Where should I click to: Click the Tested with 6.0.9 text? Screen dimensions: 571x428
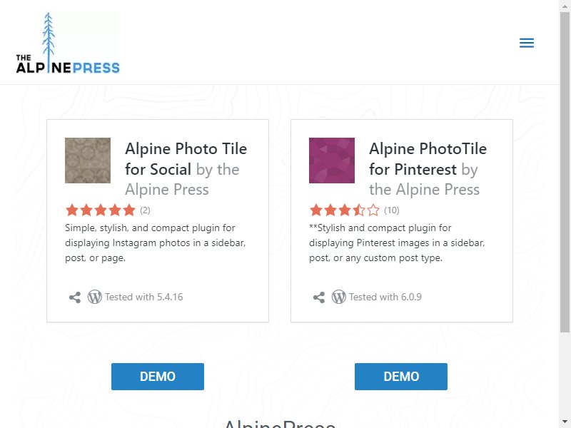point(385,297)
